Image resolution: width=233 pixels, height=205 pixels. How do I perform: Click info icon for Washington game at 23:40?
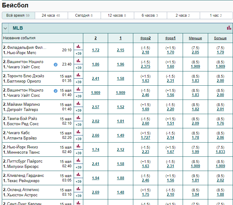coord(56,65)
